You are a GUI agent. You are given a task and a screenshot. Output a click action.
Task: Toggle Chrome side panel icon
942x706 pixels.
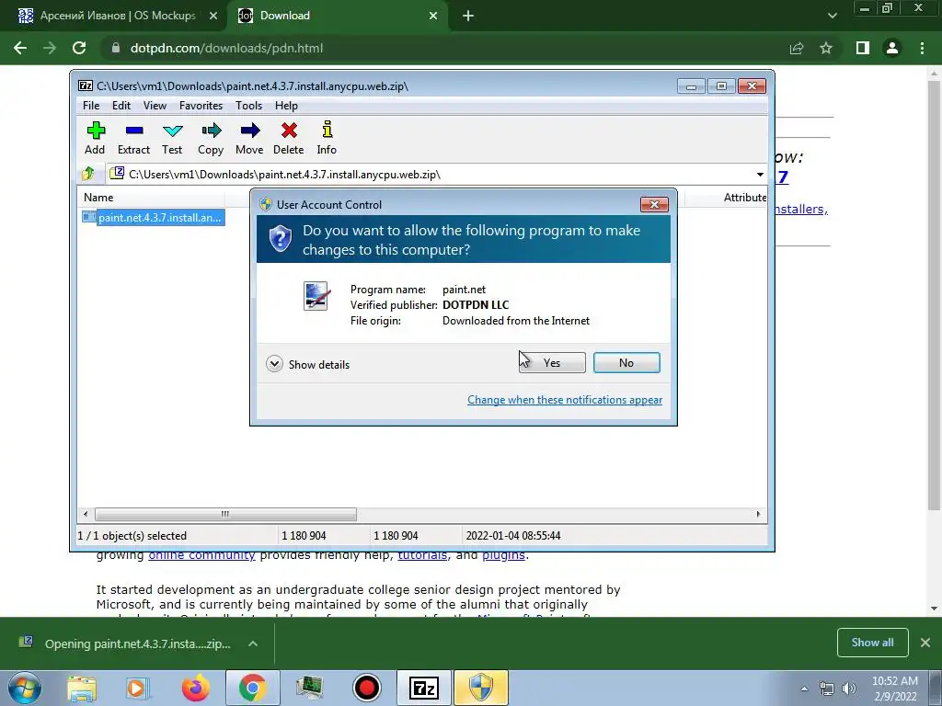(863, 48)
